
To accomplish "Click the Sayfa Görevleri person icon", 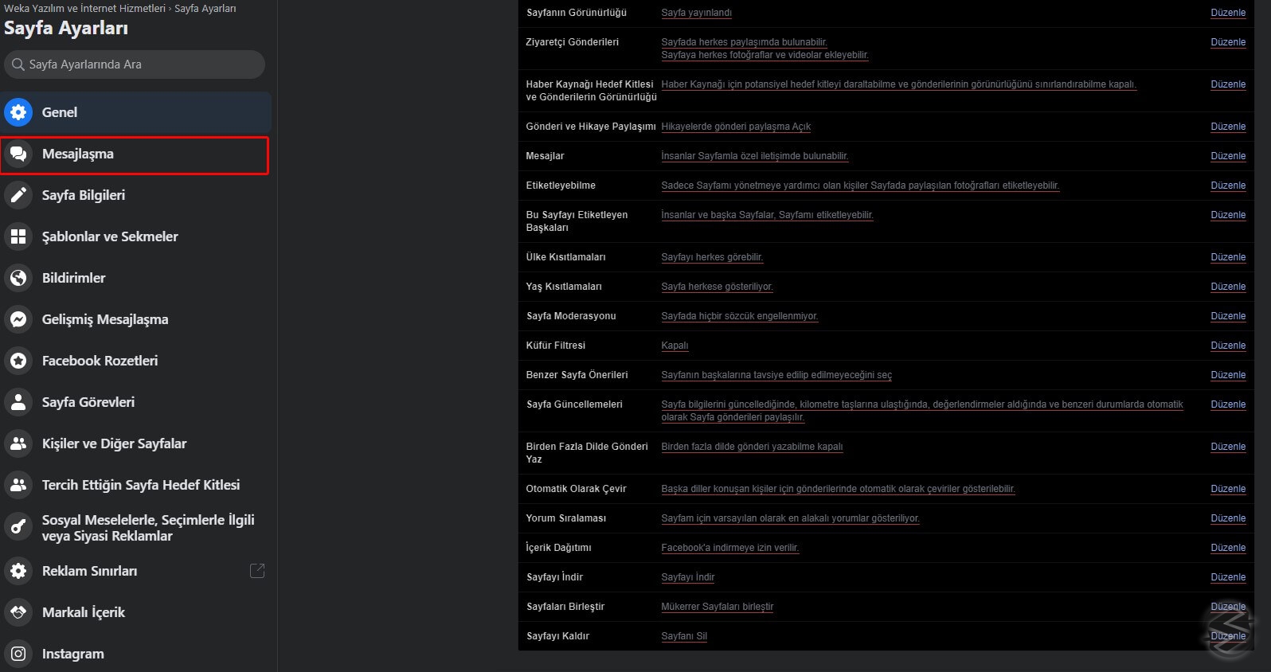I will coord(18,402).
